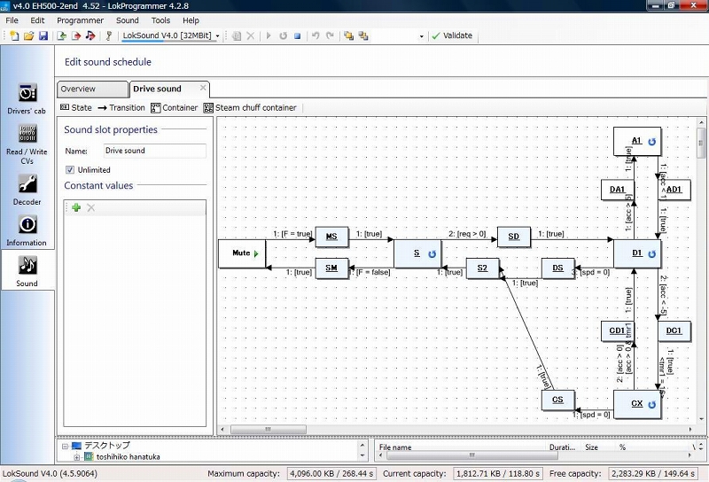Select the Container tool
Viewport: 709px width, 482px height.
tap(174, 107)
